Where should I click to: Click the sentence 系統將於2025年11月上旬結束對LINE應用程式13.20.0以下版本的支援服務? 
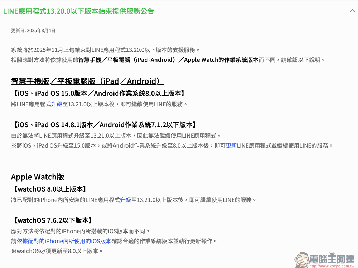(x=106, y=50)
